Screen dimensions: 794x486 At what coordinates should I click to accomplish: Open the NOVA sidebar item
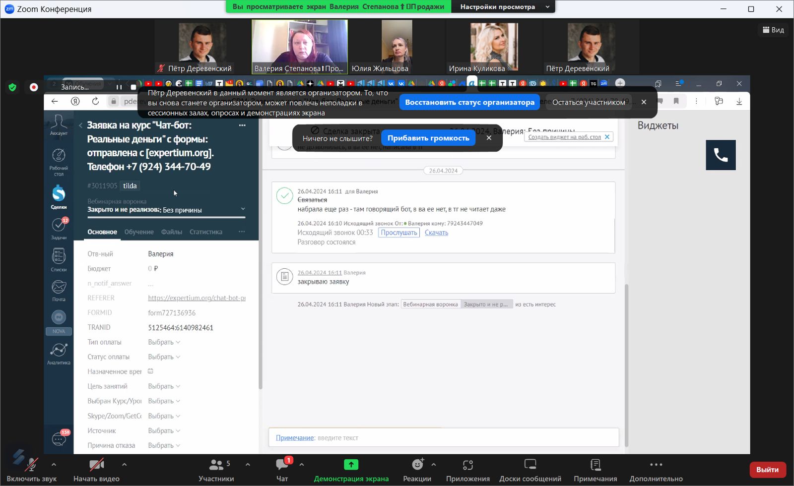tap(59, 322)
